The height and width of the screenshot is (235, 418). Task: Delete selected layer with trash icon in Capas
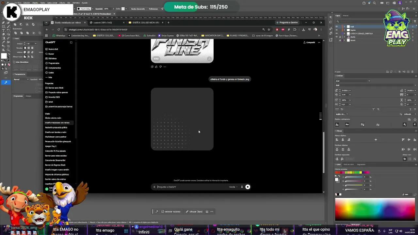point(412,72)
